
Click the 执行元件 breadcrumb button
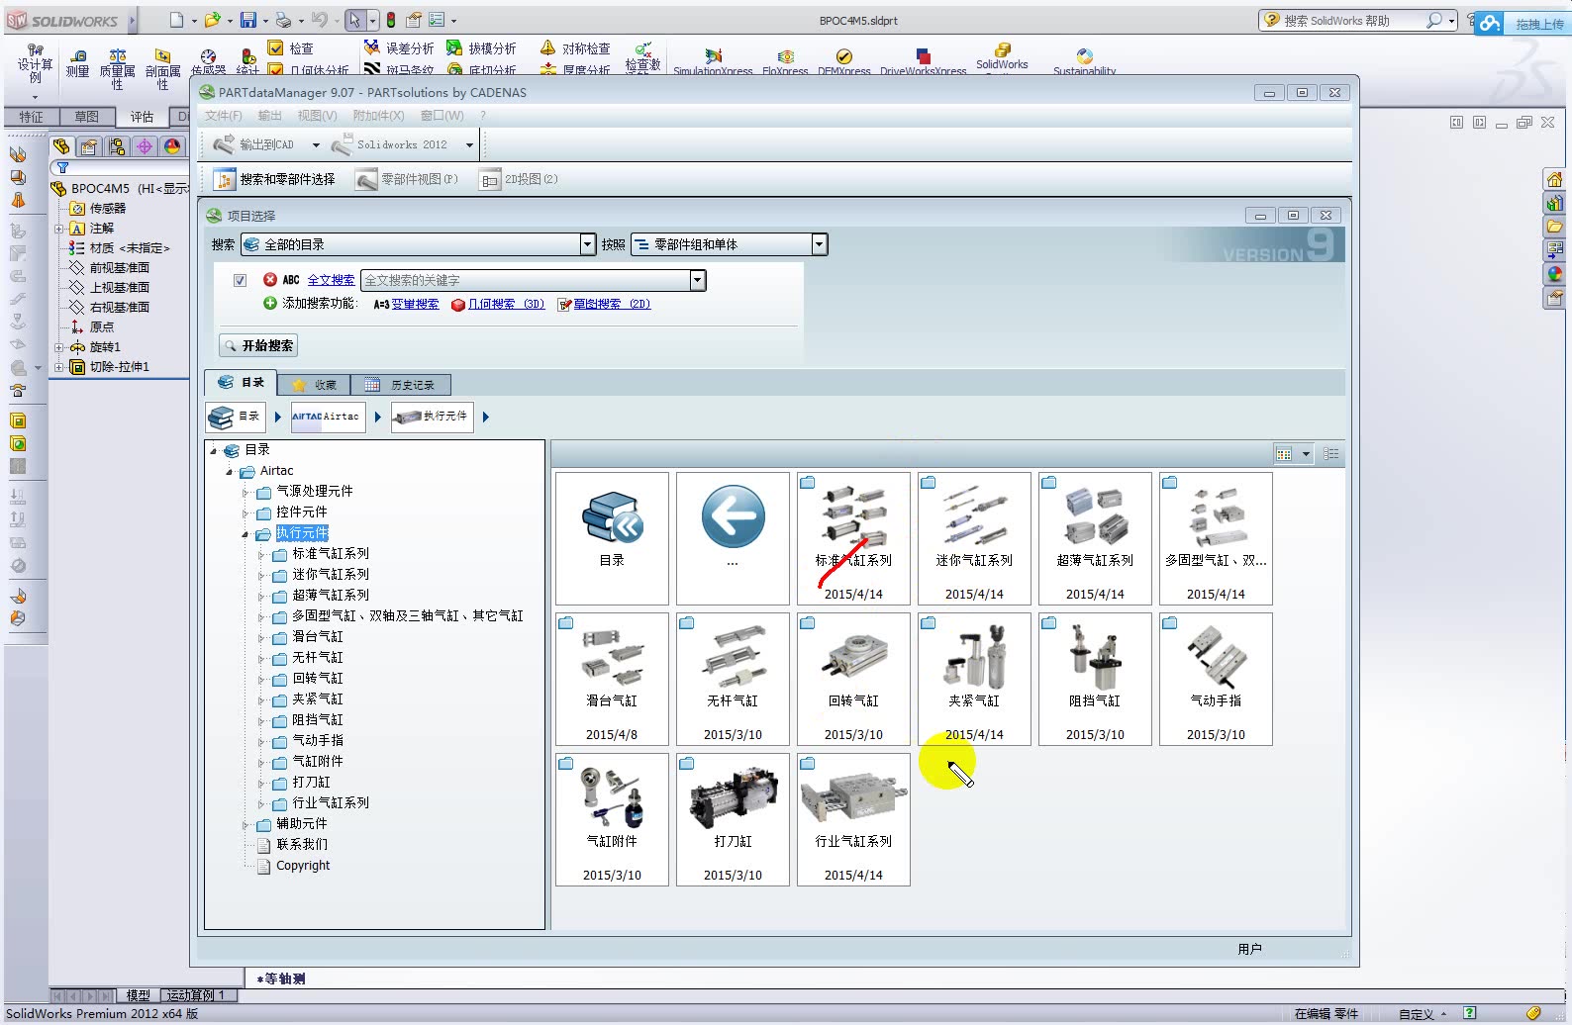tap(433, 417)
